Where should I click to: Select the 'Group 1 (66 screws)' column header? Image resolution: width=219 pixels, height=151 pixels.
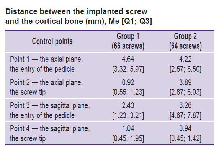tap(128, 41)
